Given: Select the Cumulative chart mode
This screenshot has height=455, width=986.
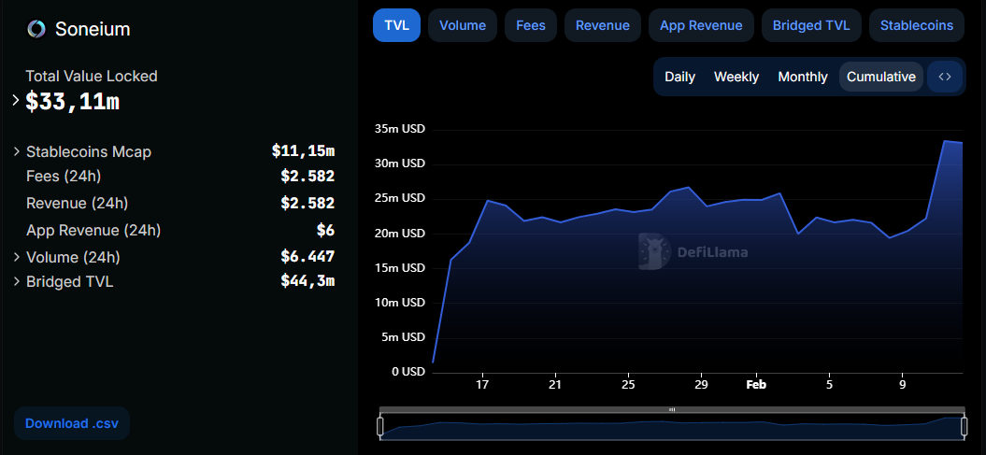Looking at the screenshot, I should 881,77.
